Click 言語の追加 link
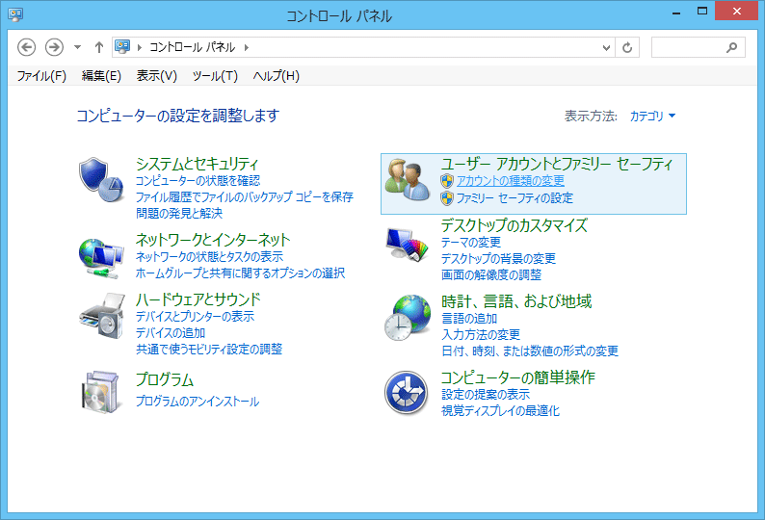 coord(469,319)
